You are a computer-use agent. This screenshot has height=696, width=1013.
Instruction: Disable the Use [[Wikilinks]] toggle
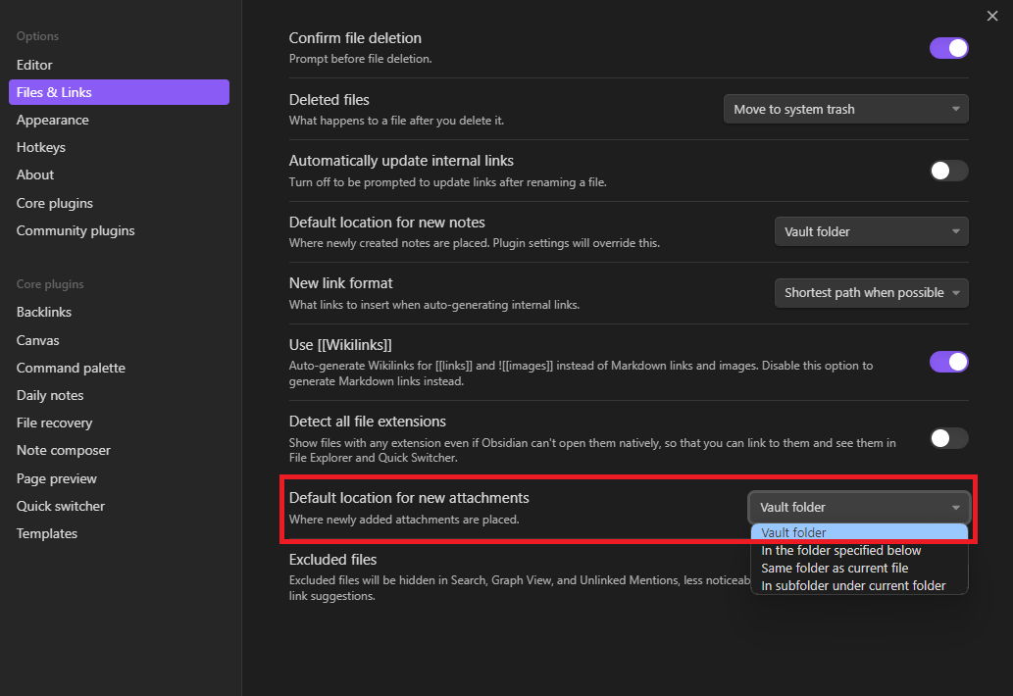coord(948,362)
